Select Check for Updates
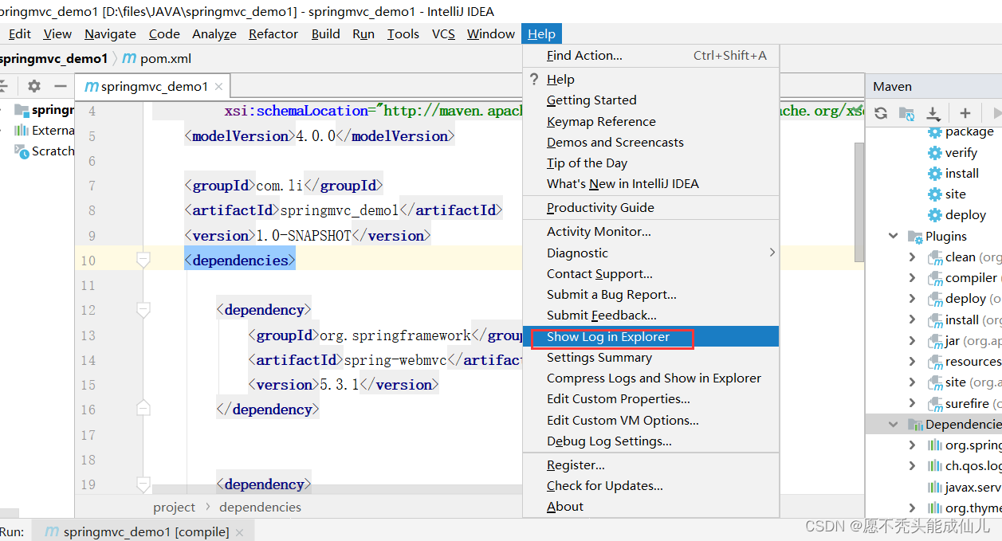The width and height of the screenshot is (1002, 541). pyautogui.click(x=650, y=485)
